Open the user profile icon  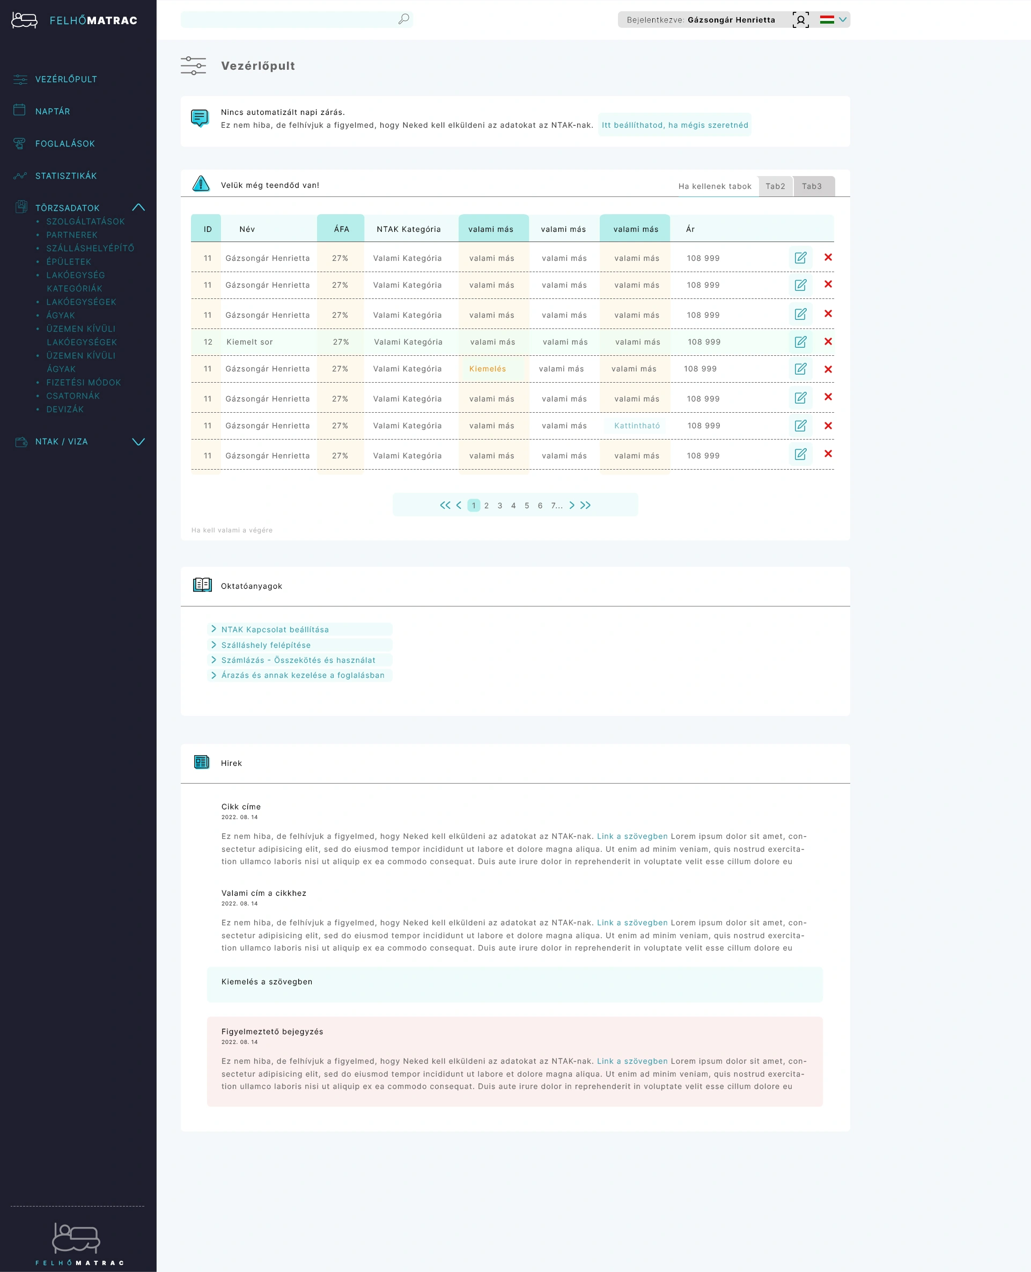pyautogui.click(x=800, y=20)
